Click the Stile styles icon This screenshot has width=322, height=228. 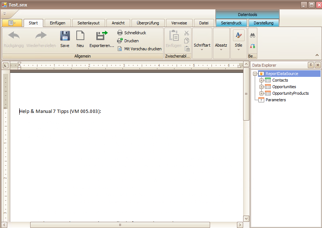point(239,35)
